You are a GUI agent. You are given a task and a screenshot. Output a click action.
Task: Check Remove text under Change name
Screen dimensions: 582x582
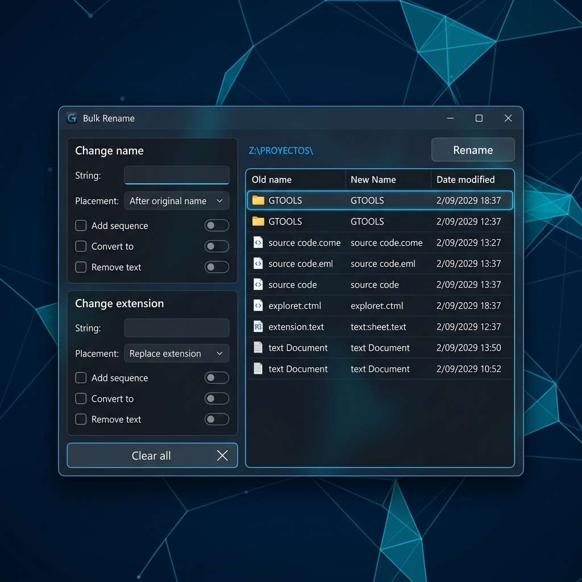[81, 267]
